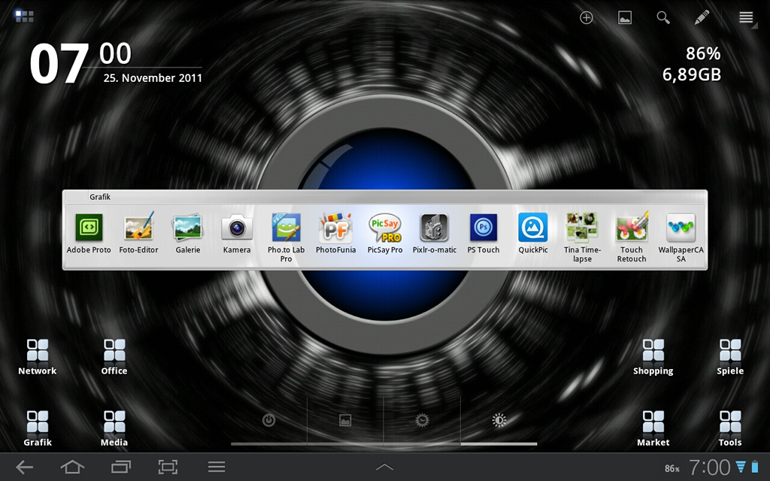The height and width of the screenshot is (481, 770).
Task: Open Galerie app in Grafik folder
Action: 187,234
